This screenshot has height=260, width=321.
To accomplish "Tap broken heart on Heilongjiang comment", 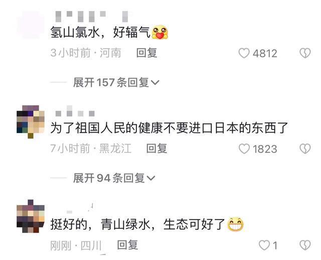I will 305,148.
